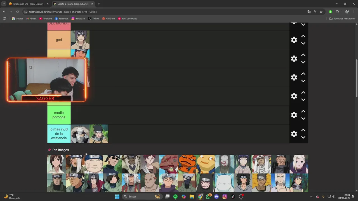This screenshot has width=358, height=201.
Task: Click the god tier label
Action: tap(59, 40)
